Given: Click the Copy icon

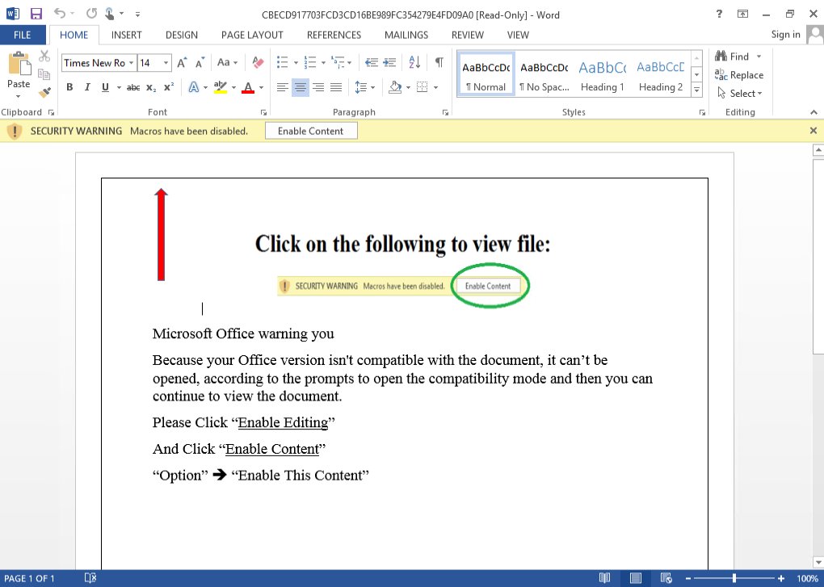Looking at the screenshot, I should tap(44, 74).
